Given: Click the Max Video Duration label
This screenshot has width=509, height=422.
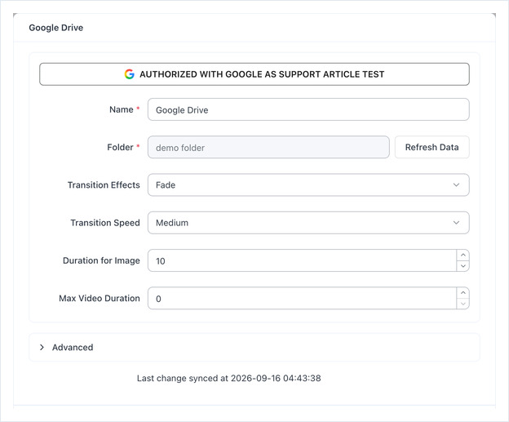Looking at the screenshot, I should [100, 298].
